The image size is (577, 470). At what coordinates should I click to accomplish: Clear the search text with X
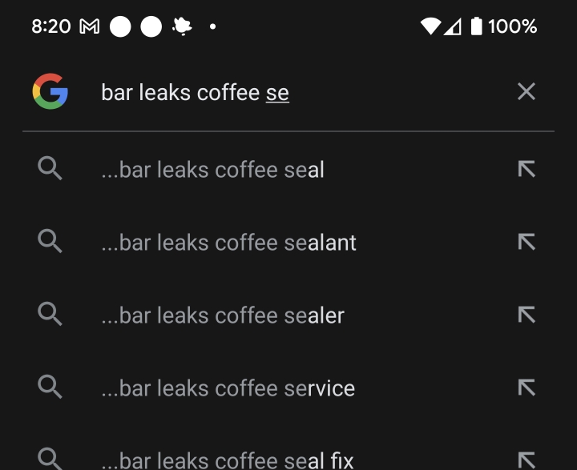pyautogui.click(x=527, y=91)
